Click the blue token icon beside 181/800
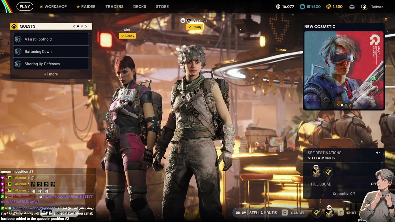 click(x=302, y=6)
